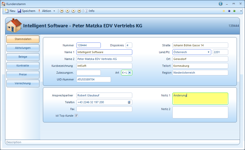Click the blue info icon in the title bar
Viewport: 245px width, 150px height.
(220, 4)
